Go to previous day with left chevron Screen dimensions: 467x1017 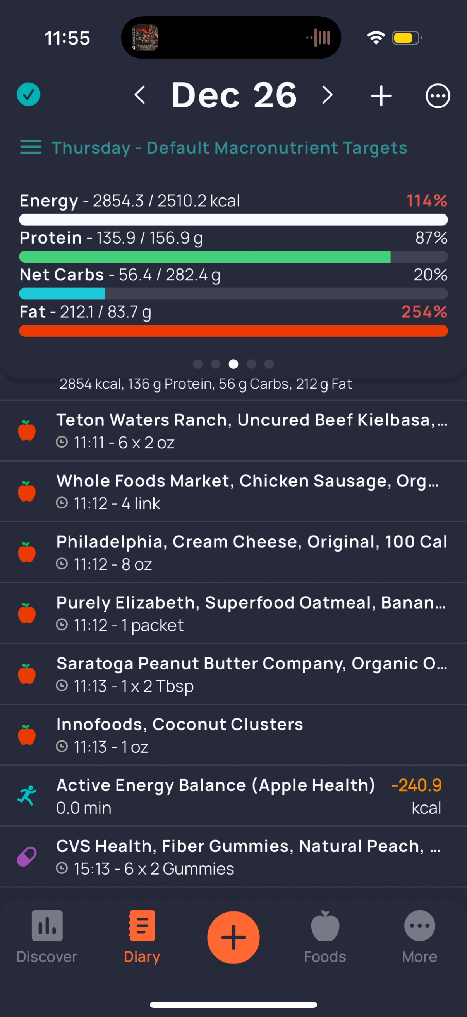[x=140, y=95]
